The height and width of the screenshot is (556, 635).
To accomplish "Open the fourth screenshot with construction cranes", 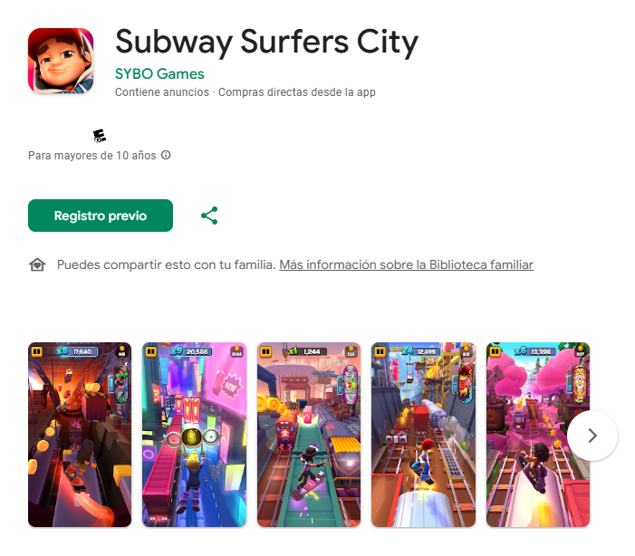I will pyautogui.click(x=423, y=435).
